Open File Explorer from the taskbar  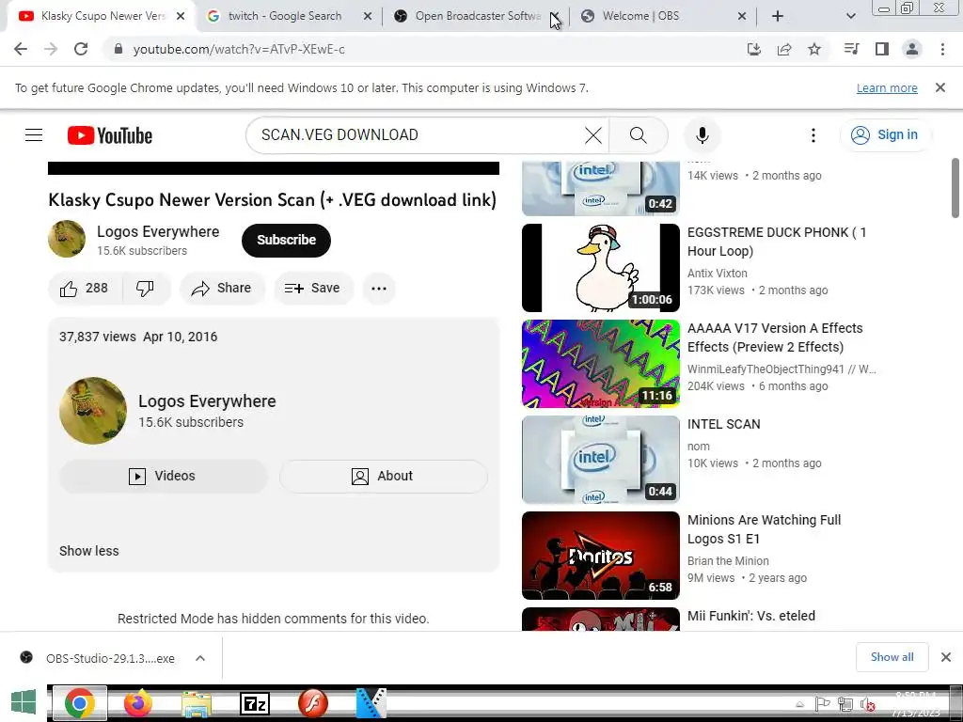pos(197,703)
